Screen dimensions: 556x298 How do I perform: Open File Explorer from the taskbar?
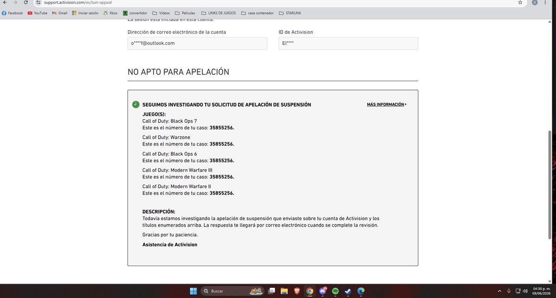click(284, 291)
